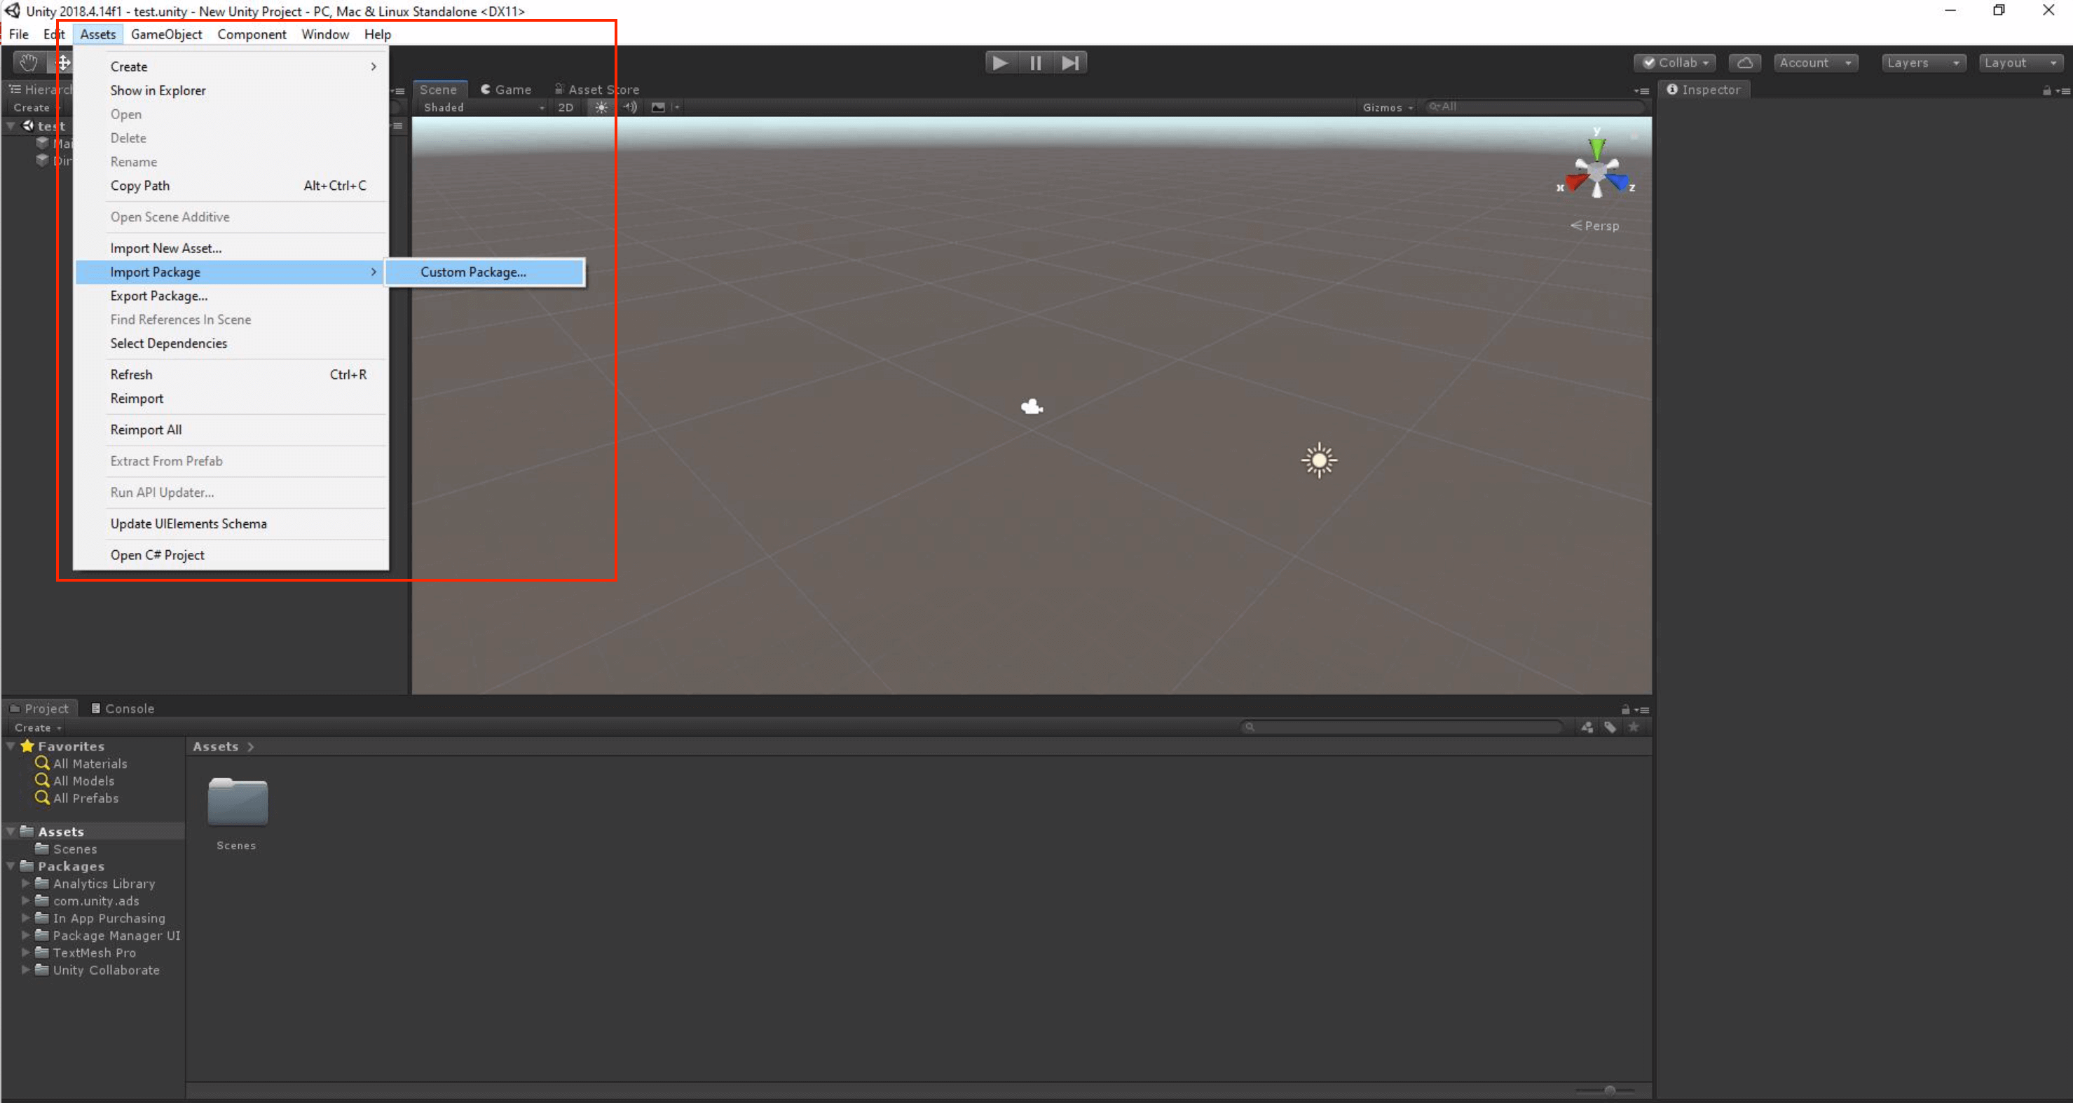The width and height of the screenshot is (2073, 1103).
Task: Toggle 2D scene view mode
Action: (565, 107)
